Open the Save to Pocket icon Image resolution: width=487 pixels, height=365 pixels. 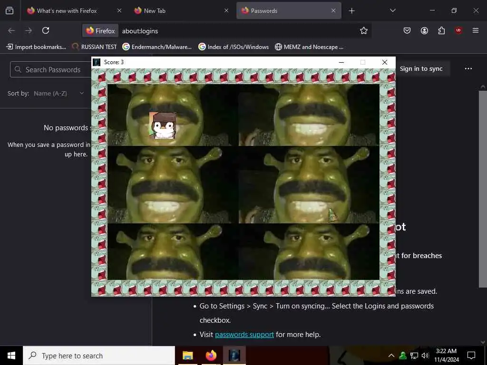click(x=407, y=30)
